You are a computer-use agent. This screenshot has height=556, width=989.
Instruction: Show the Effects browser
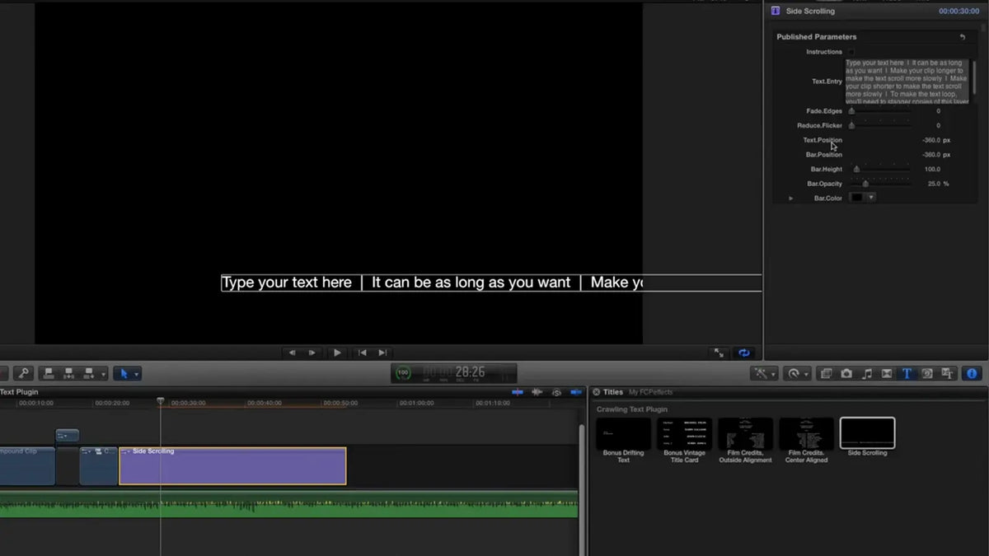coord(827,373)
